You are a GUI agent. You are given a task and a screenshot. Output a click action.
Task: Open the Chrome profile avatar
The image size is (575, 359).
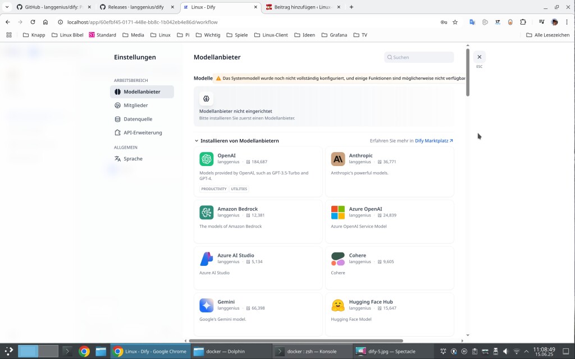[554, 22]
